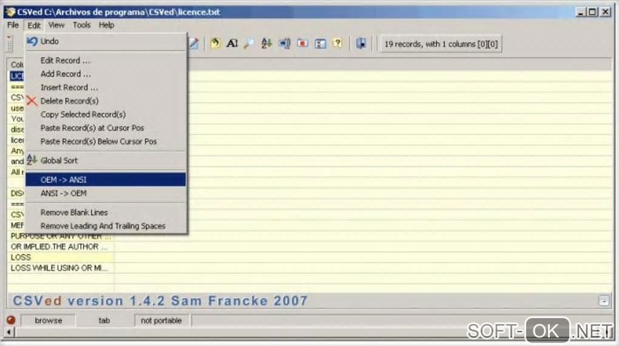Click the yellow undo arrow toolbar icon
The image size is (619, 346).
[x=215, y=44]
